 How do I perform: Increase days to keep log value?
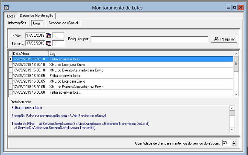[x=234, y=141]
